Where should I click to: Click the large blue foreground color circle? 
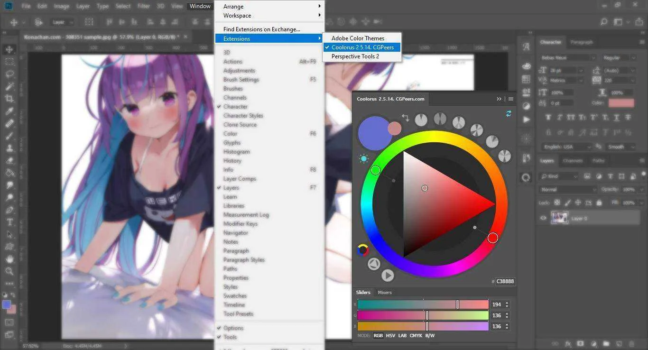(x=375, y=133)
